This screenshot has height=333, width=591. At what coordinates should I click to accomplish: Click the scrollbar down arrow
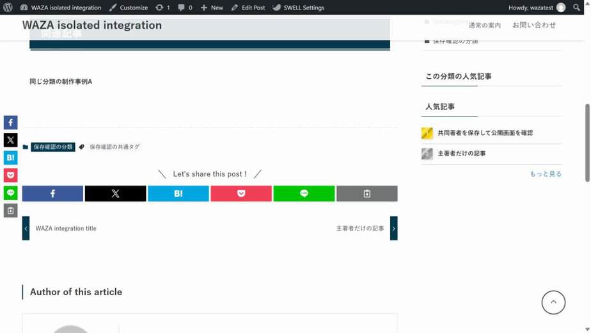click(587, 330)
